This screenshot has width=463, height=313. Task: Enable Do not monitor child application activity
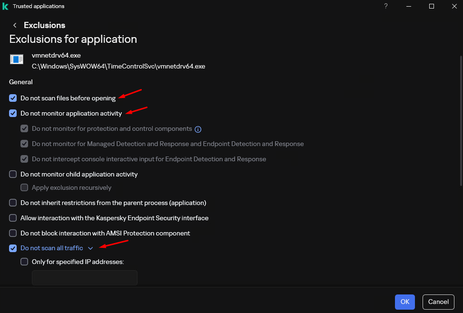pos(12,174)
